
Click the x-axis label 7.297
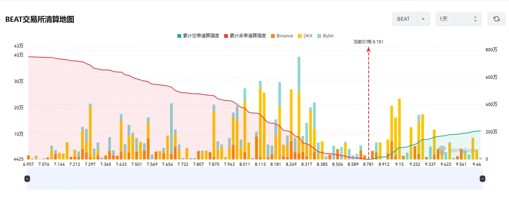click(90, 164)
